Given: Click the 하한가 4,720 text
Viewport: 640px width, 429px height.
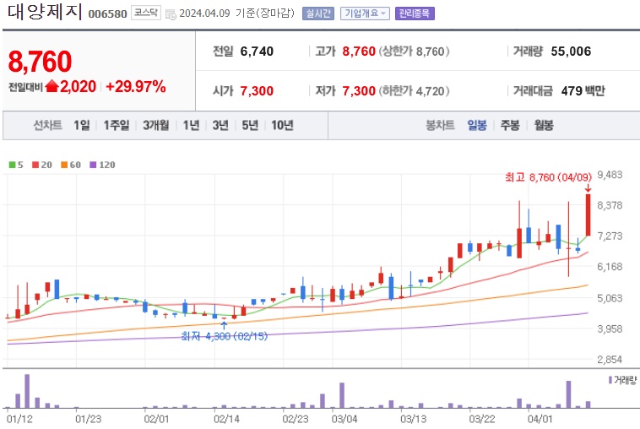Looking at the screenshot, I should click(x=414, y=90).
